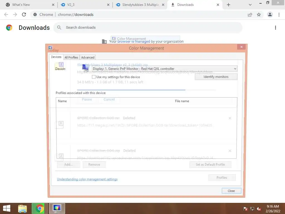The image size is (285, 214).
Task: Close the Downloads browser tab
Action: (x=218, y=5)
